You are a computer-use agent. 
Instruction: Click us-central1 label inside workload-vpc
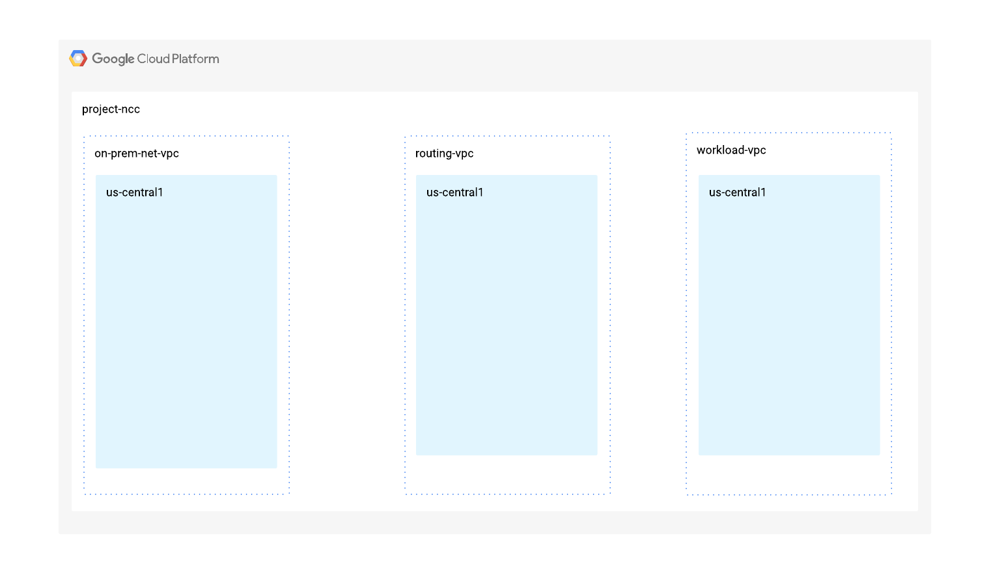tap(738, 193)
